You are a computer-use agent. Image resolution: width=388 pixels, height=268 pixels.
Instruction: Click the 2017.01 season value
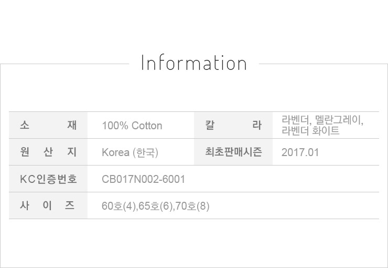click(300, 152)
